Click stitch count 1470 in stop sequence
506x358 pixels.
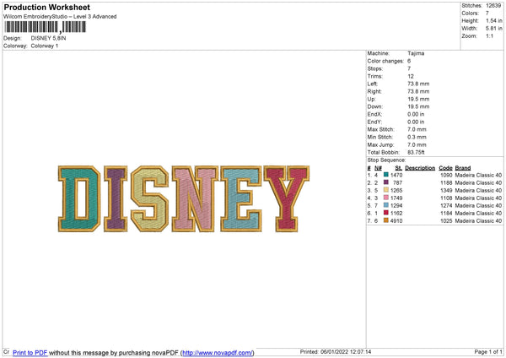396,175
